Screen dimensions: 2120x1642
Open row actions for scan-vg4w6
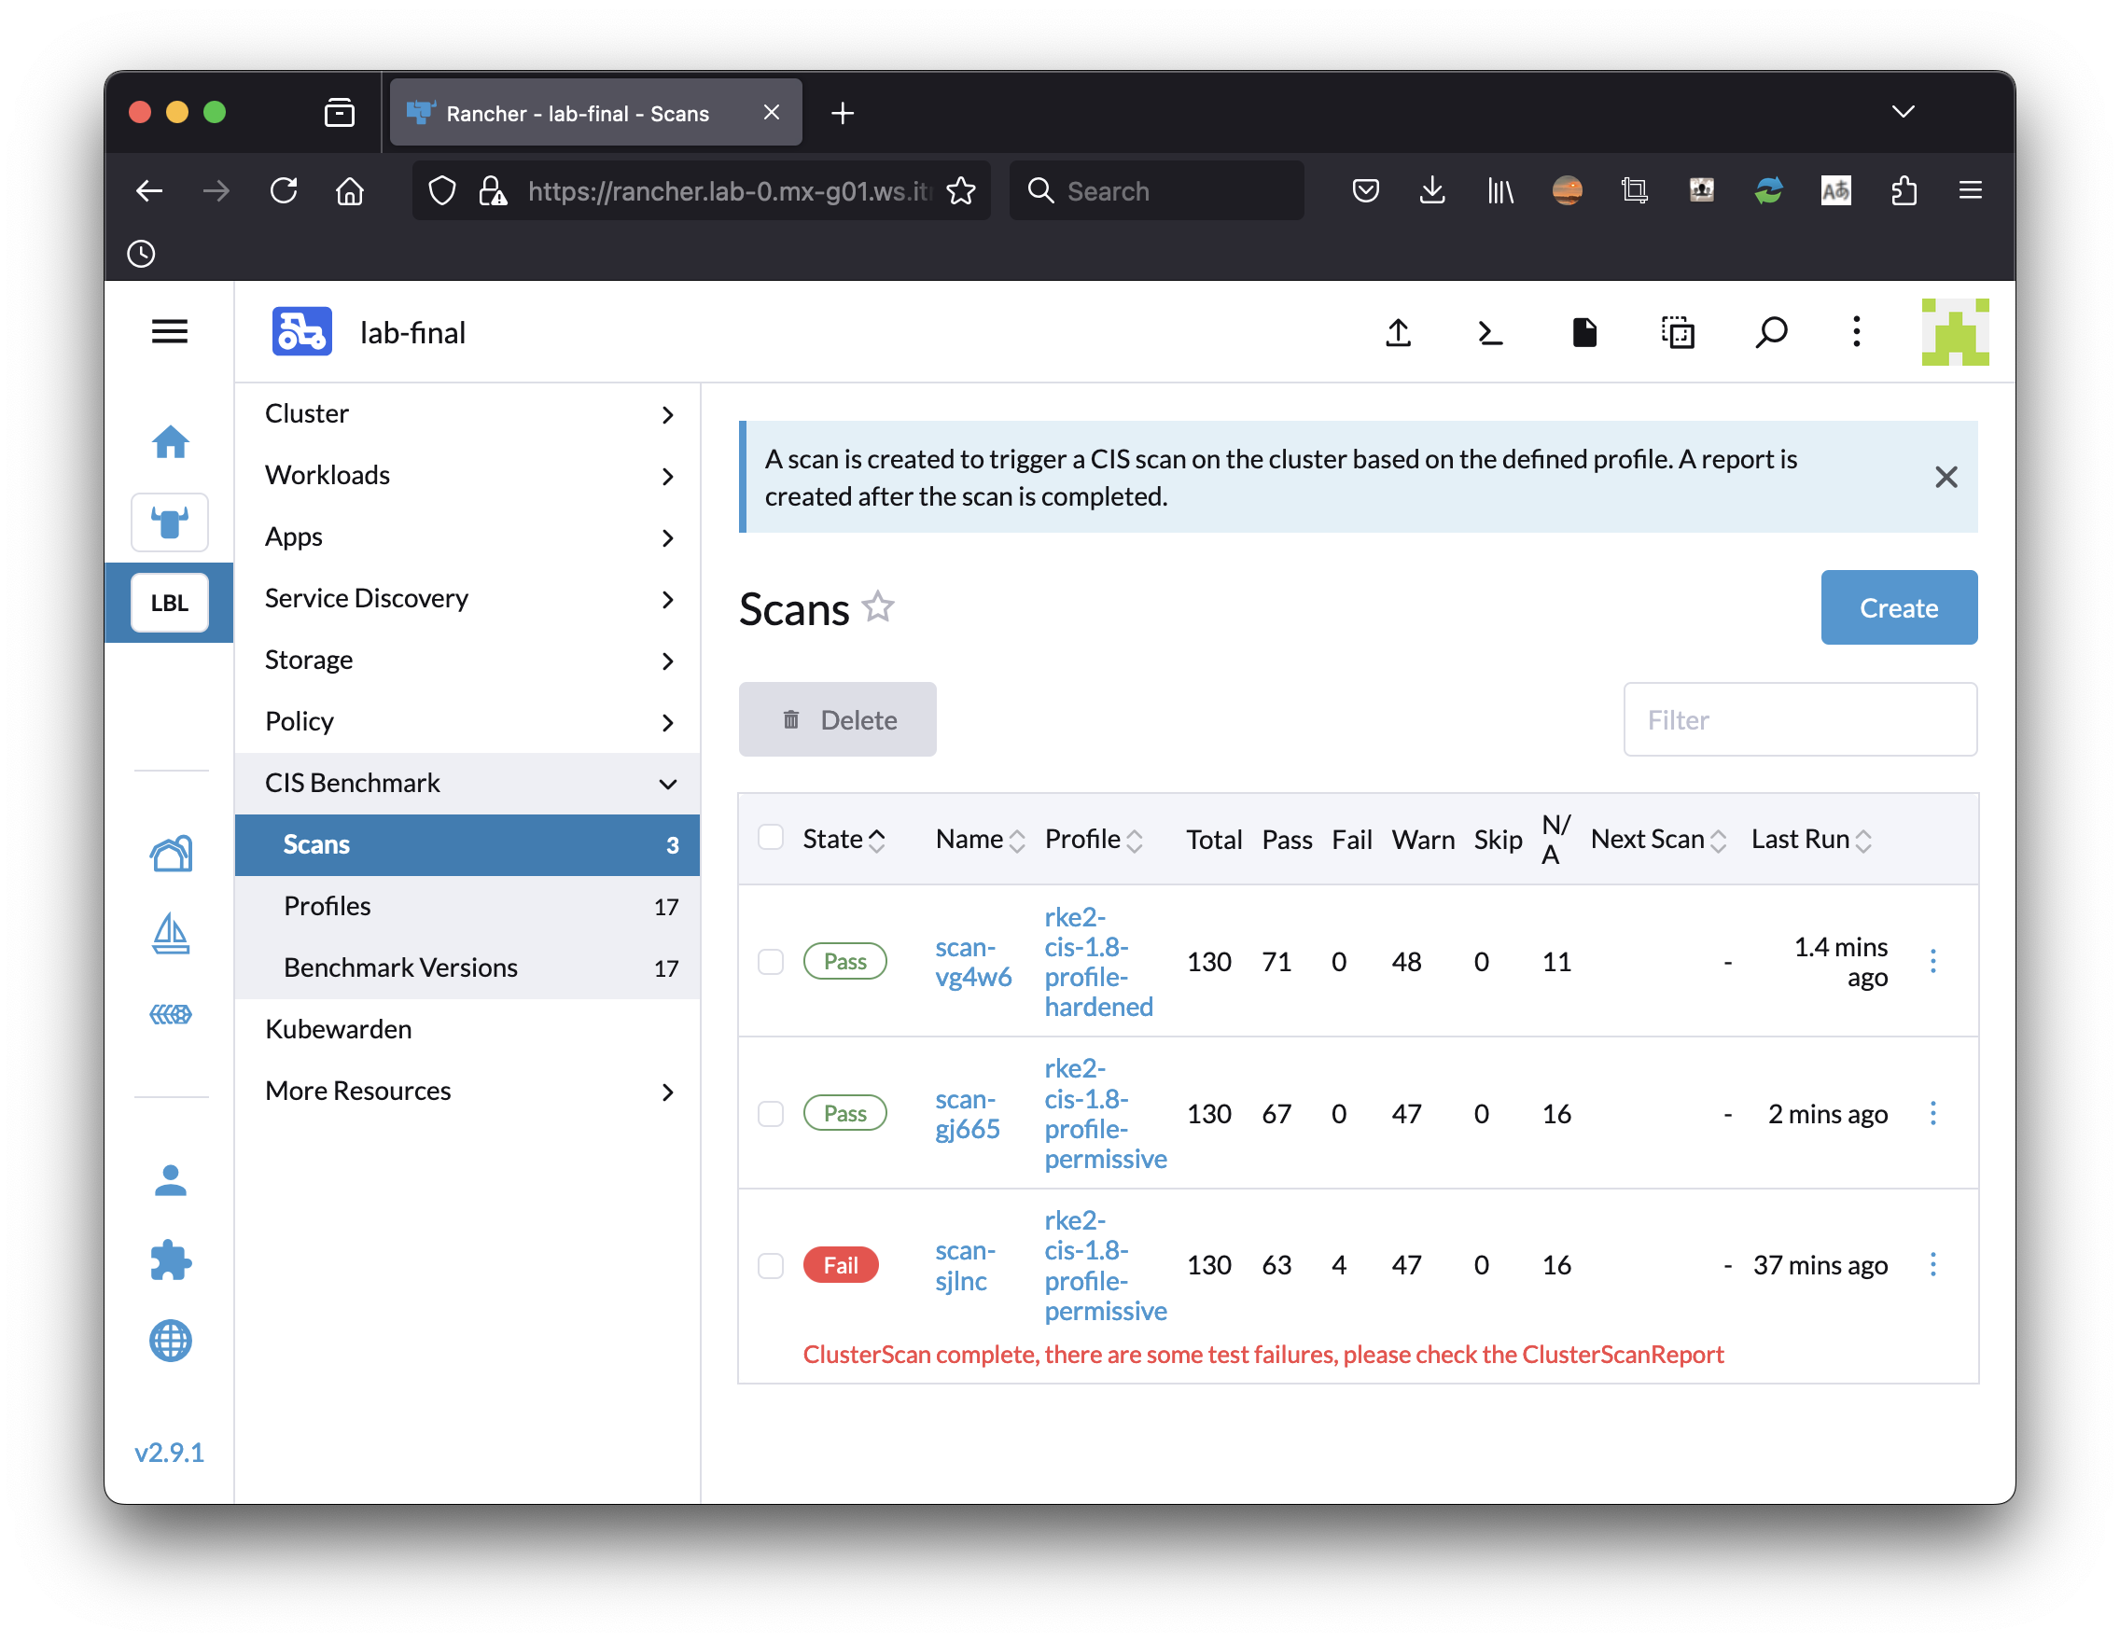pyautogui.click(x=1933, y=961)
